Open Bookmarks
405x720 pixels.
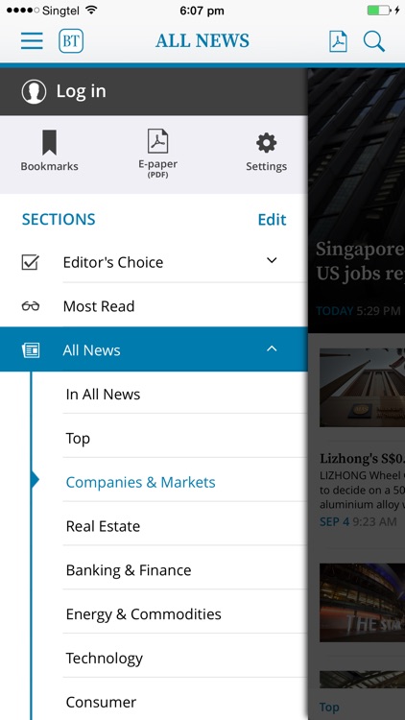point(49,151)
